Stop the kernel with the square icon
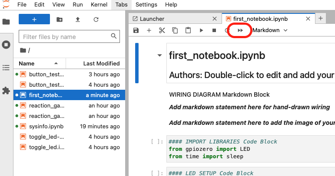 click(x=214, y=30)
